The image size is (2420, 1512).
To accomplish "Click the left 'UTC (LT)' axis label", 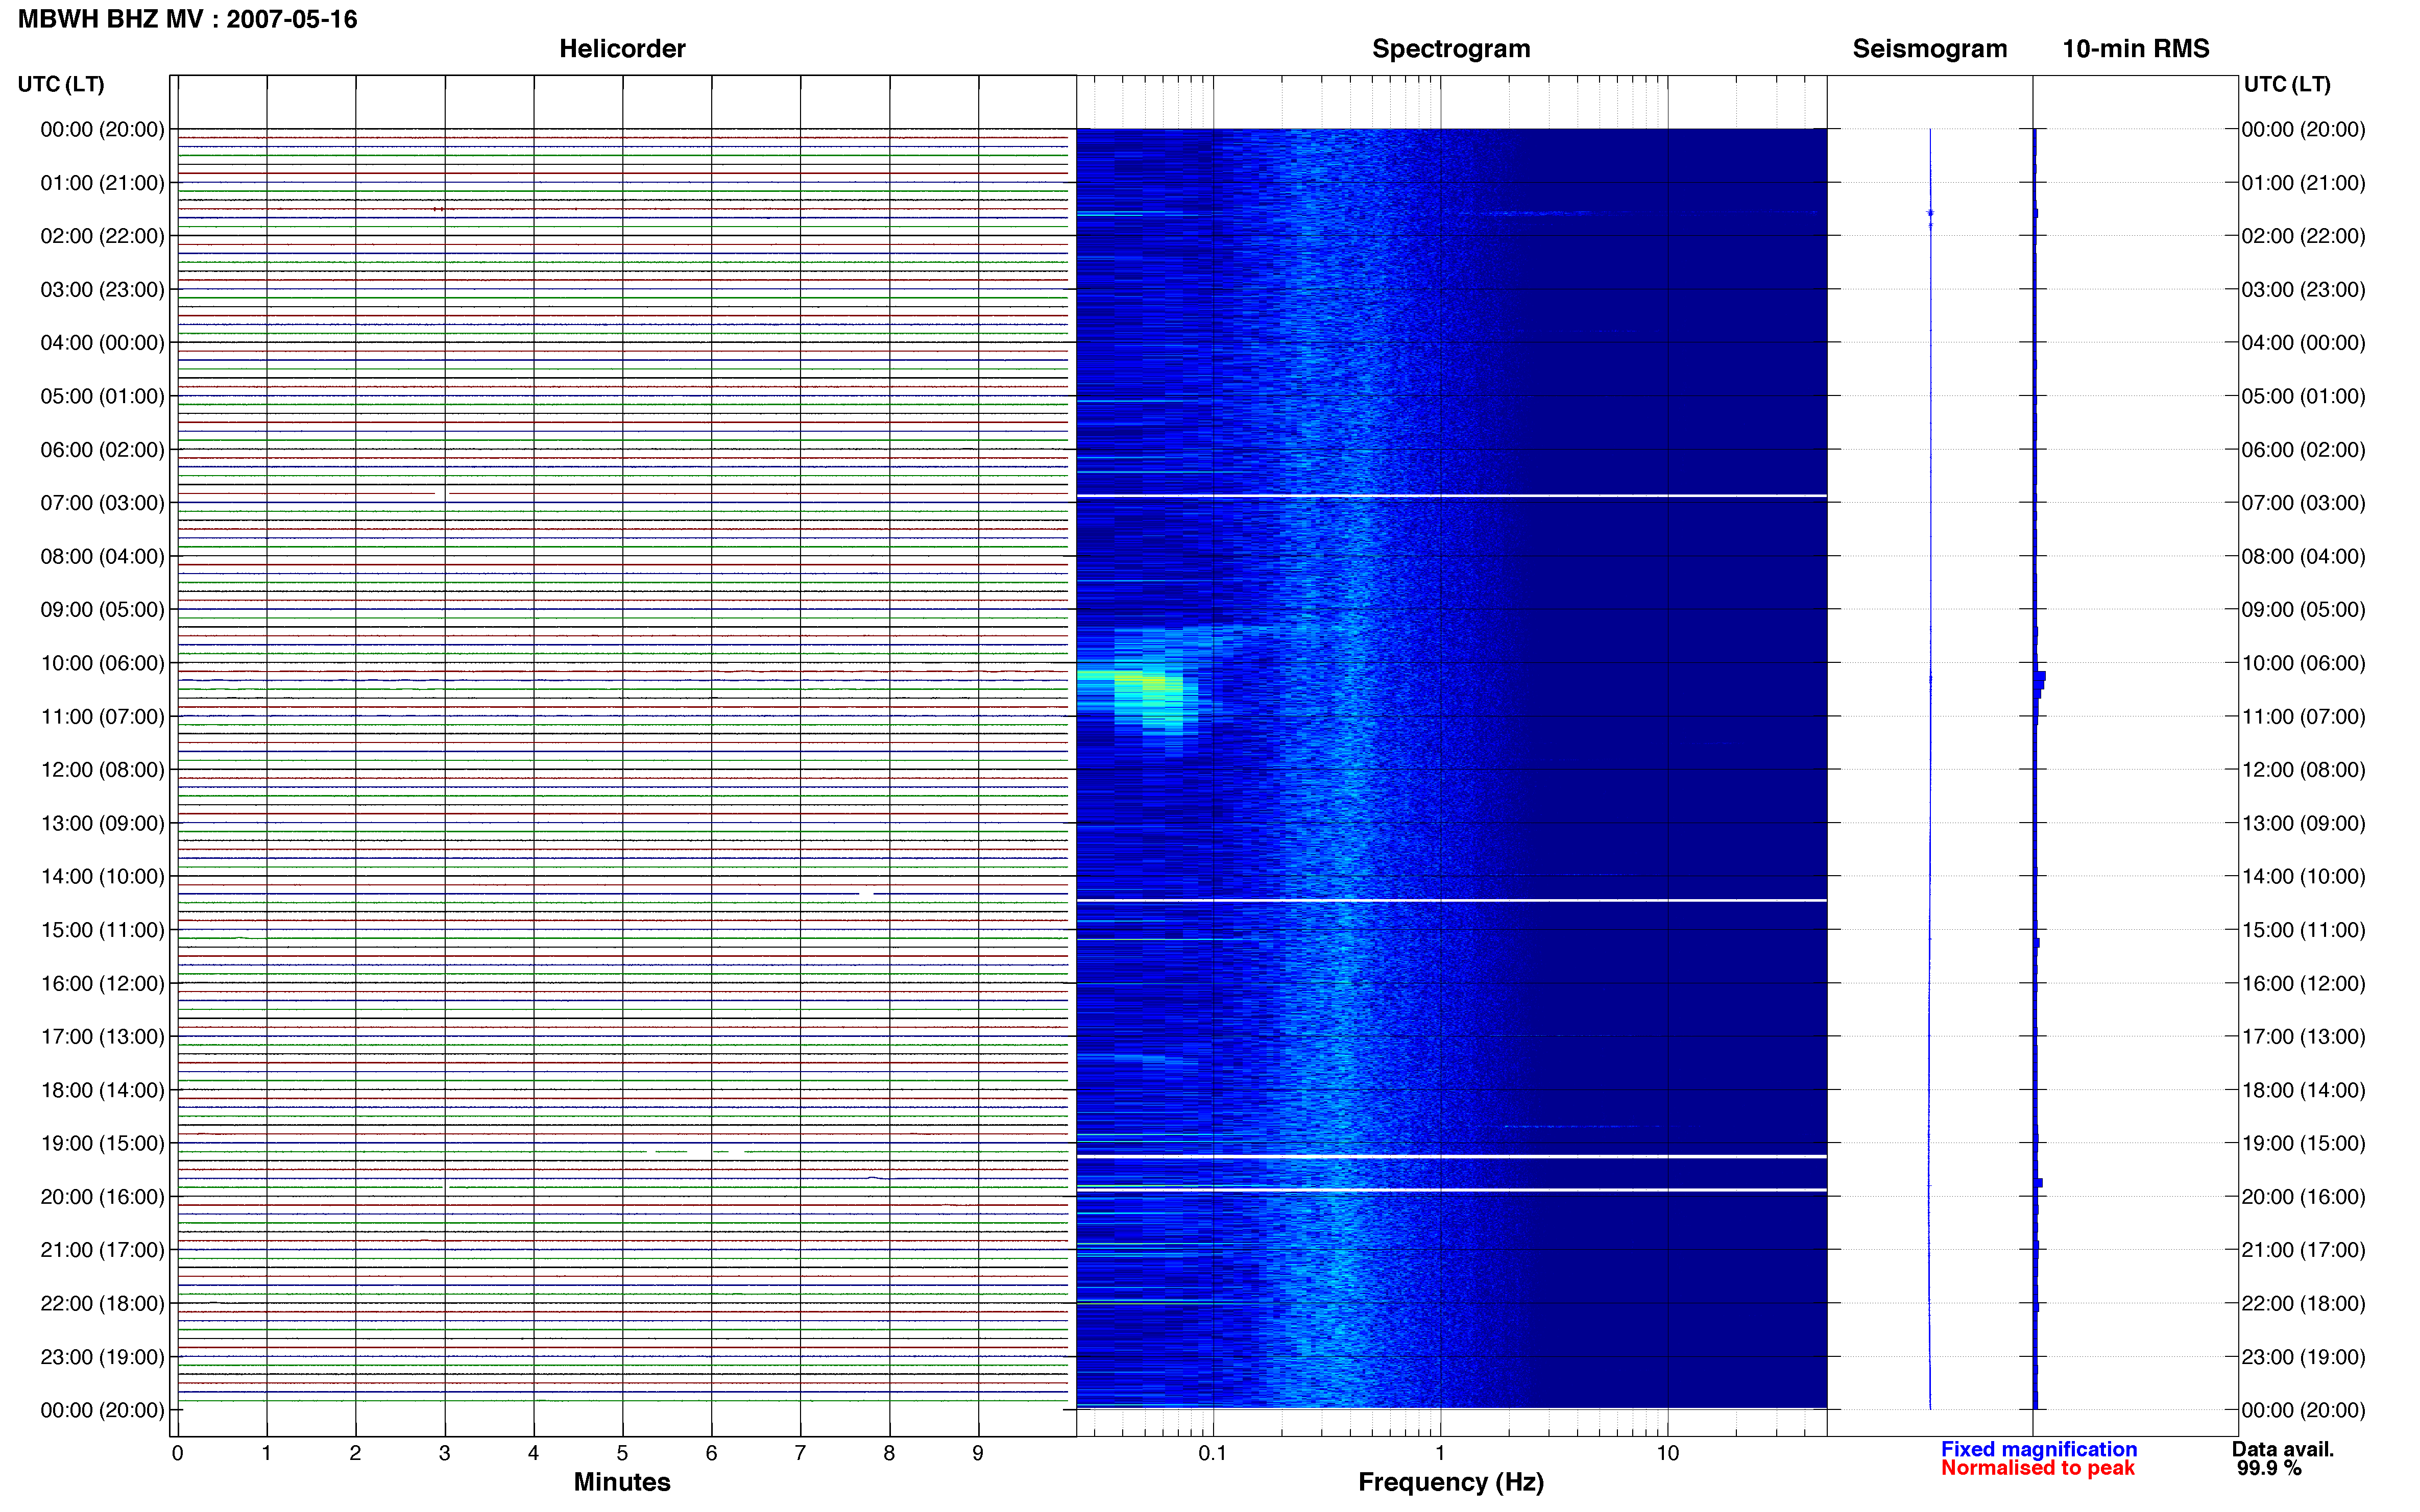I will [x=61, y=84].
